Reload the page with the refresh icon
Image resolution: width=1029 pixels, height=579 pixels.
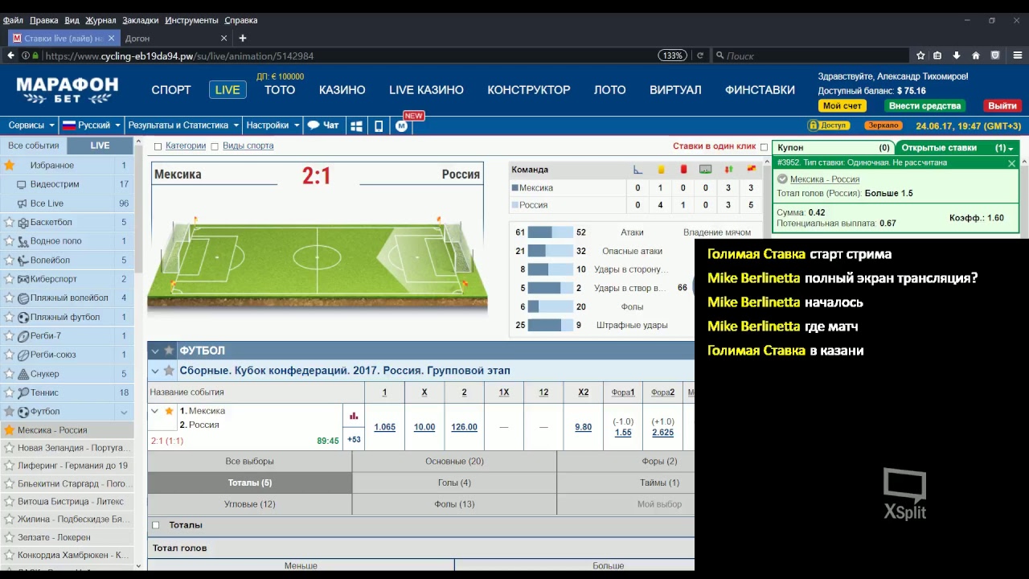point(700,55)
